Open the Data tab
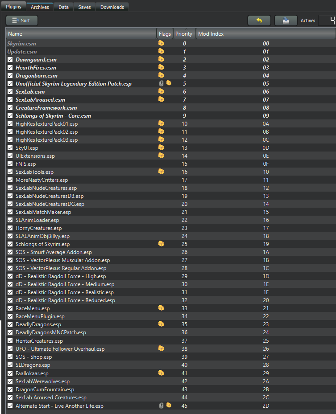336x414 pixels. click(63, 7)
